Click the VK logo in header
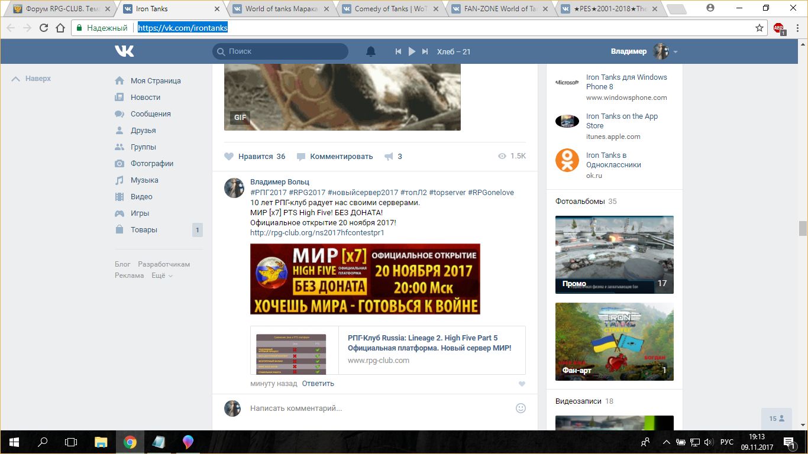This screenshot has height=454, width=808. pyautogui.click(x=124, y=51)
